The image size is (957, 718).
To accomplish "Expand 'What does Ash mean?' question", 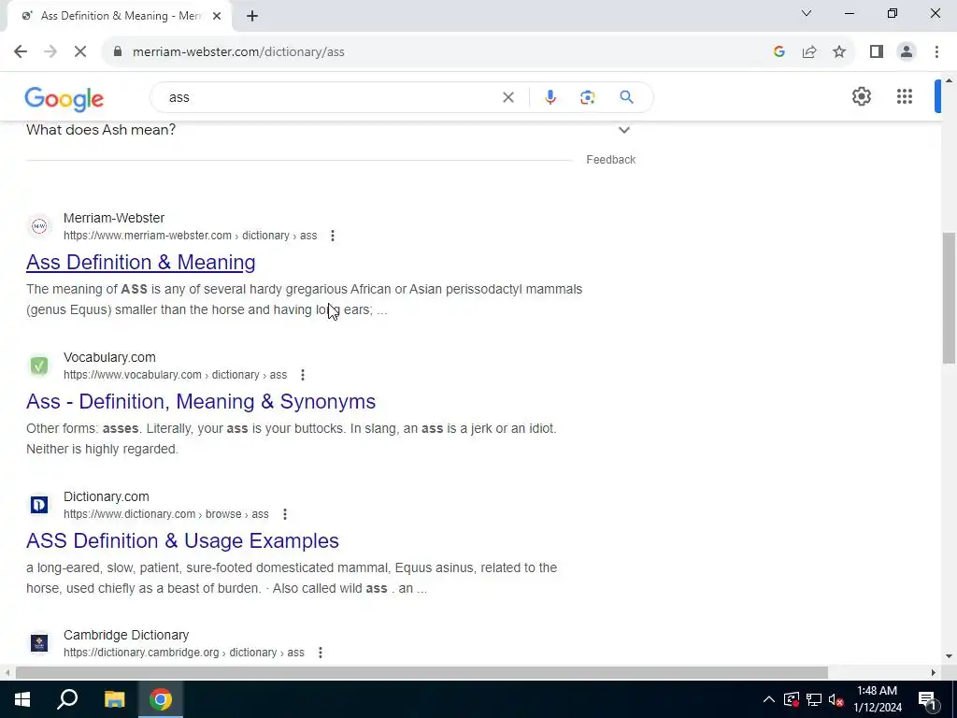I will 623,130.
